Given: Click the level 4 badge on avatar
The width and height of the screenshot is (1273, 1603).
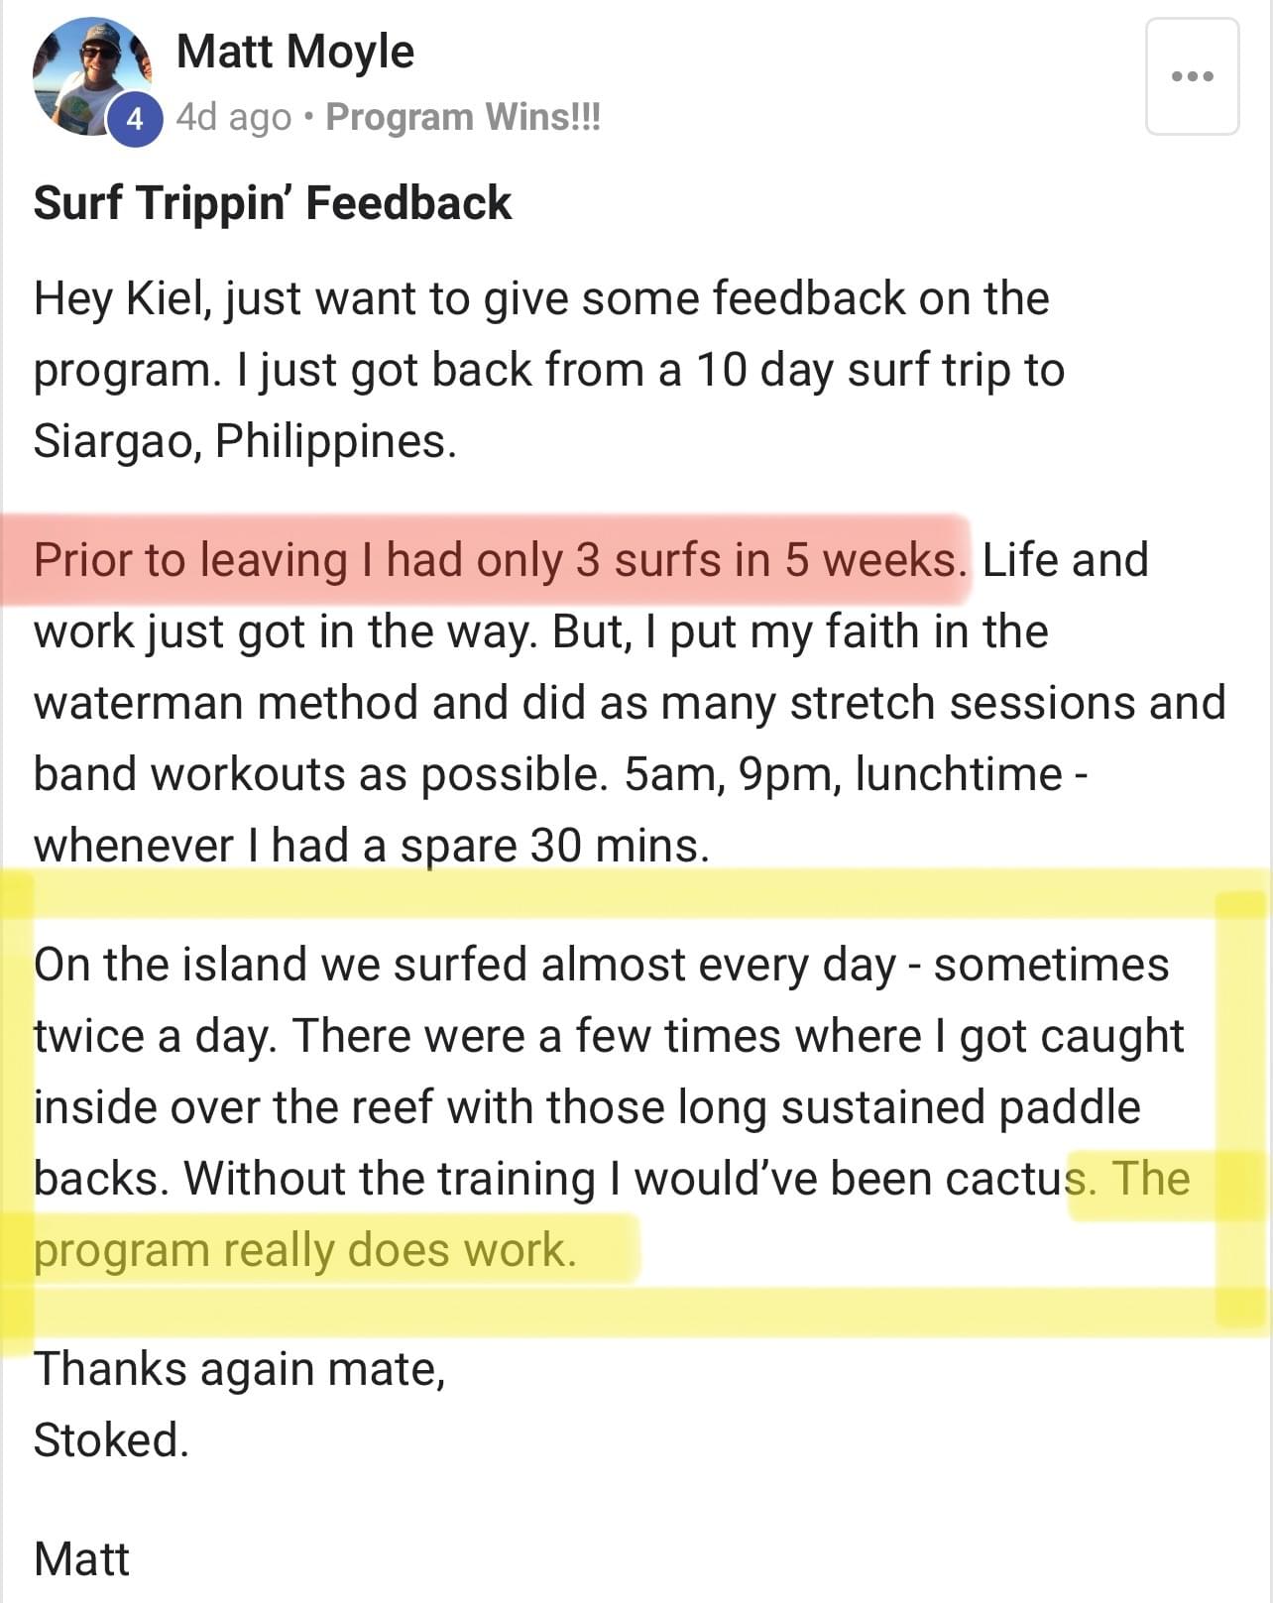Looking at the screenshot, I should [135, 119].
